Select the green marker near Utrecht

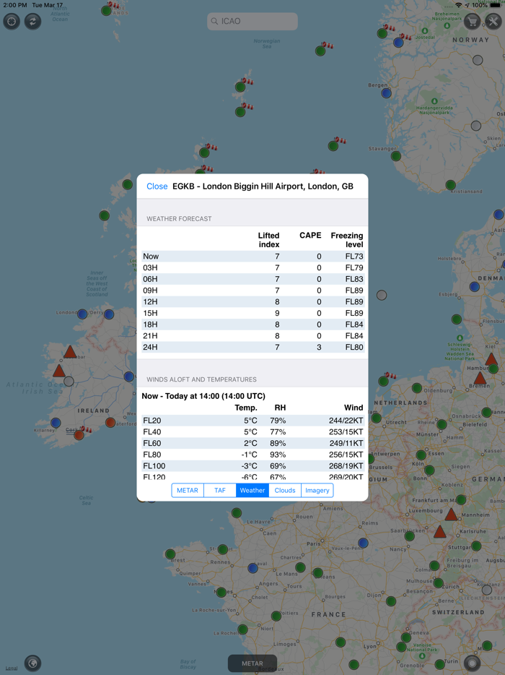click(376, 418)
